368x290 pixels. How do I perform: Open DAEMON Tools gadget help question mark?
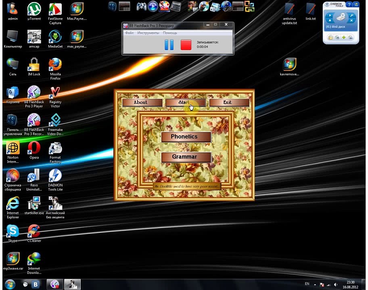tap(349, 4)
